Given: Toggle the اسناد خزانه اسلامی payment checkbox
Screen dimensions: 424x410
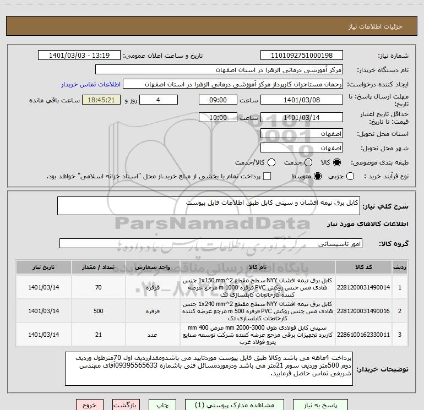Looking at the screenshot, I should click(267, 176).
